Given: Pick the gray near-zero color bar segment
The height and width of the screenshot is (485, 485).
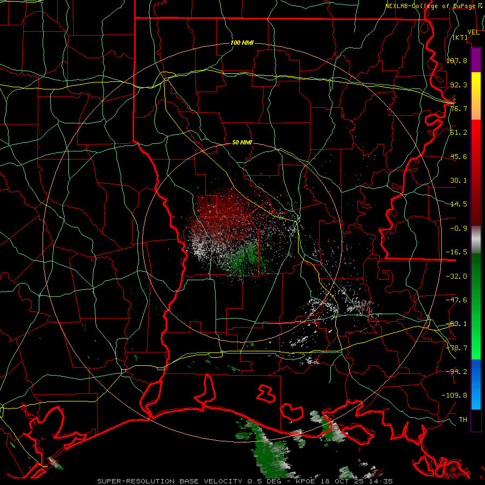Looking at the screenshot, I should [x=476, y=240].
